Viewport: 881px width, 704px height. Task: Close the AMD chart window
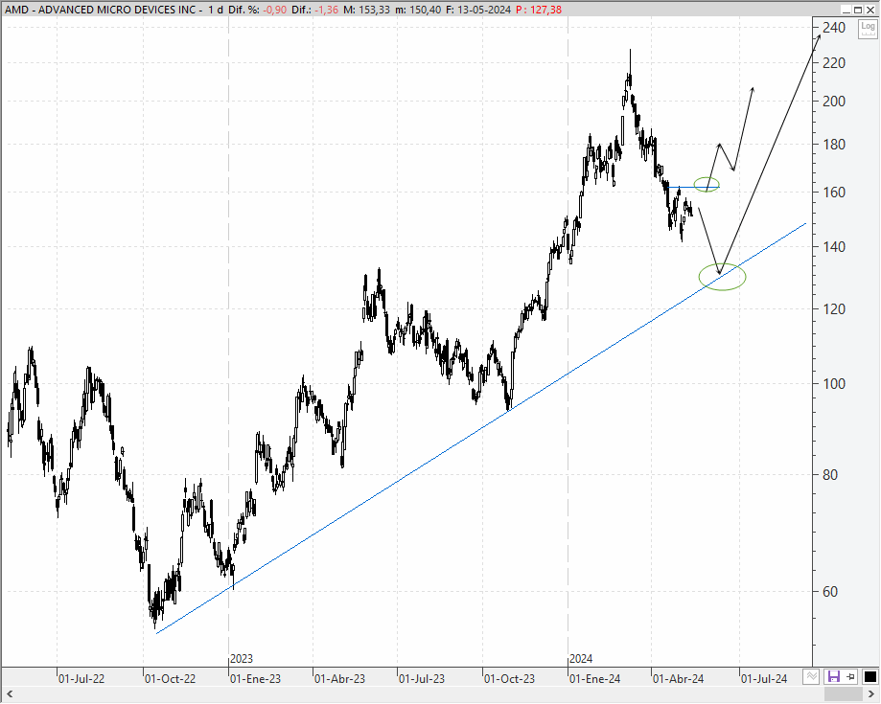[x=870, y=10]
